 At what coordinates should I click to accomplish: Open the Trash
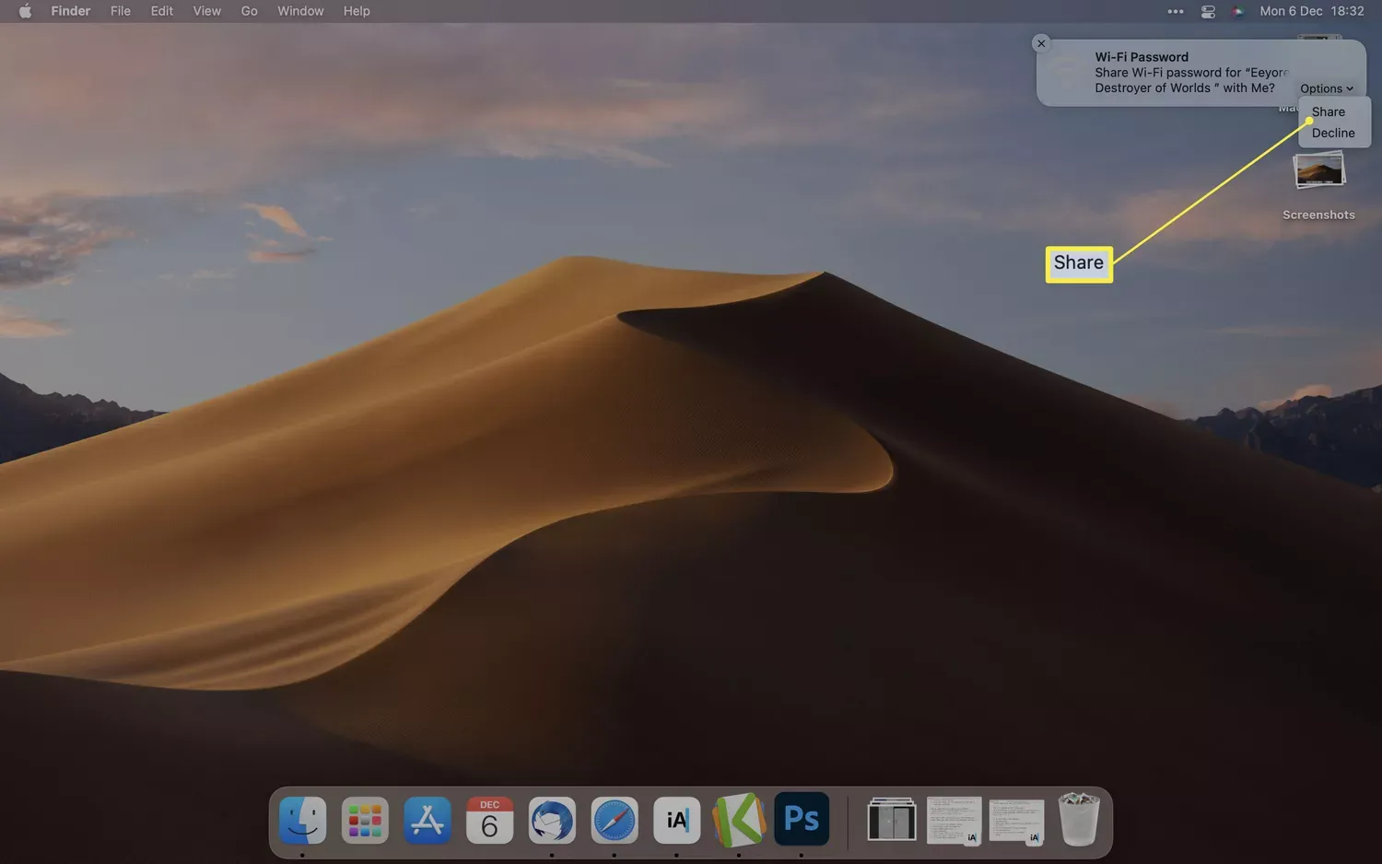click(1078, 820)
